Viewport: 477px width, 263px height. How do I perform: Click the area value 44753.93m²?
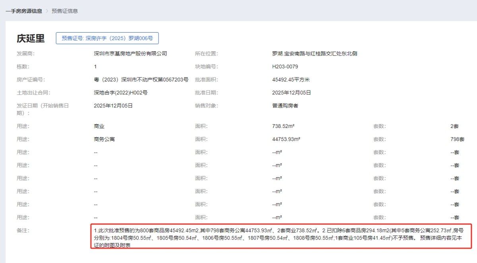(286, 139)
